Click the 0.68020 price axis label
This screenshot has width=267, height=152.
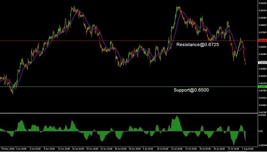pyautogui.click(x=263, y=25)
